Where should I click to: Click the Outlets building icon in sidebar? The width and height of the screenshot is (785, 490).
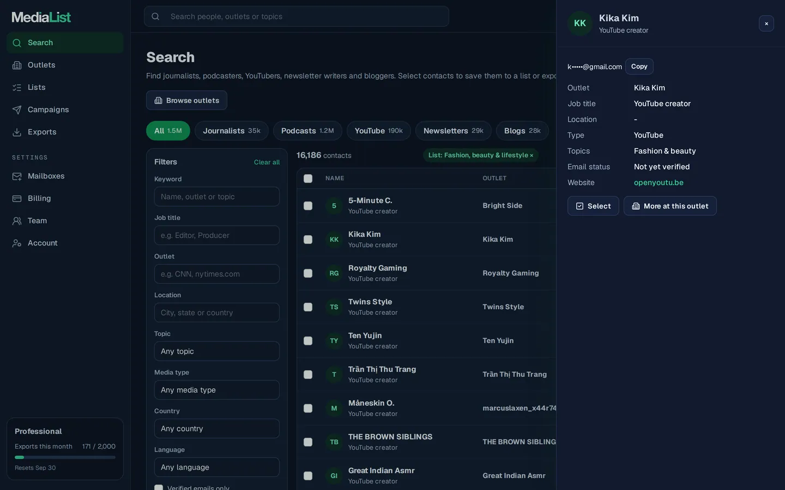17,65
